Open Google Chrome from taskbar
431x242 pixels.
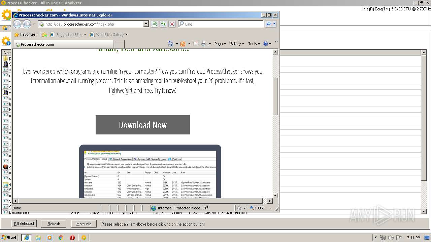click(61, 237)
